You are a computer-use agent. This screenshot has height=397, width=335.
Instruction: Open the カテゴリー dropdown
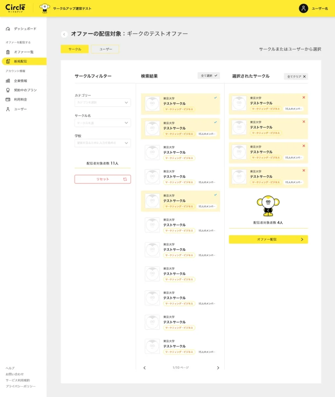click(102, 102)
